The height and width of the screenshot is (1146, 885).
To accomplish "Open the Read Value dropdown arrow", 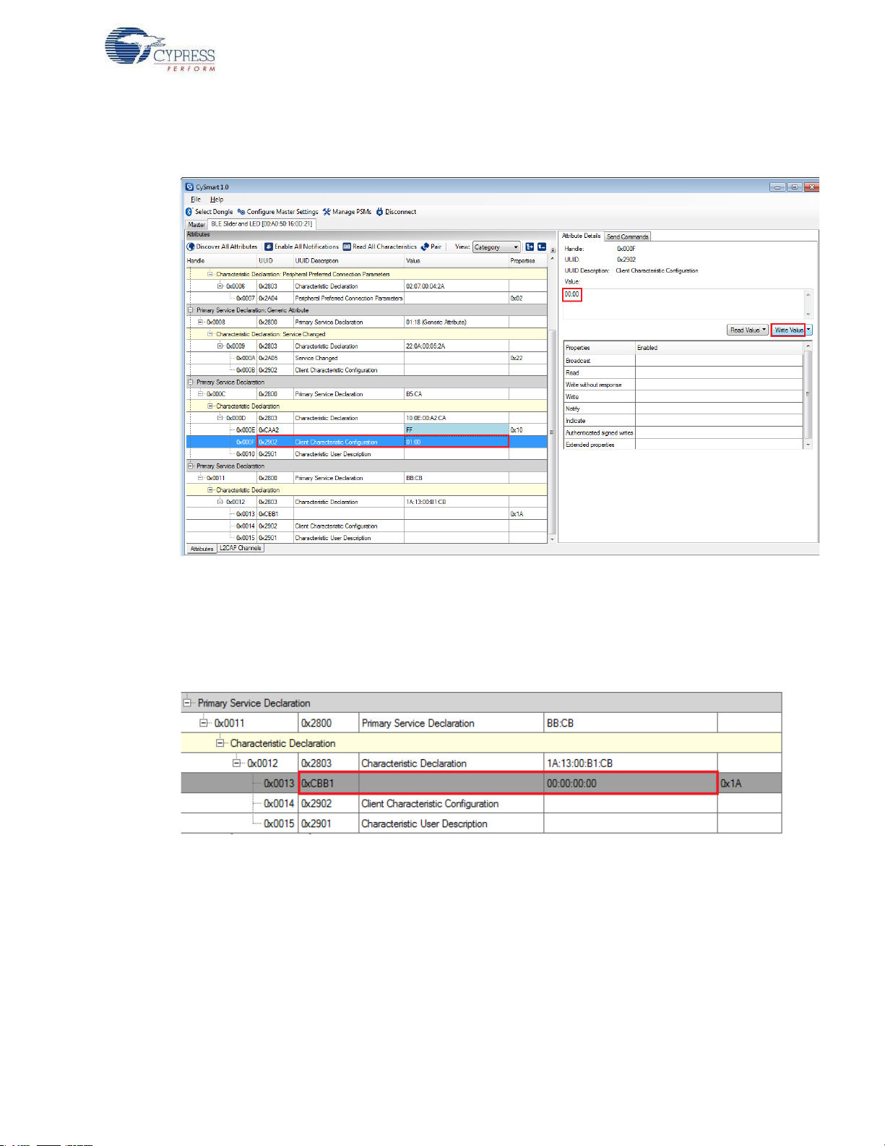I will click(764, 330).
